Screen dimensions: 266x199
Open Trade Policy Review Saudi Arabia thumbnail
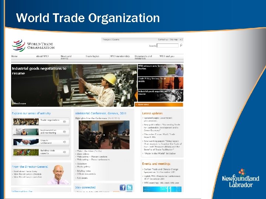click(x=160, y=83)
